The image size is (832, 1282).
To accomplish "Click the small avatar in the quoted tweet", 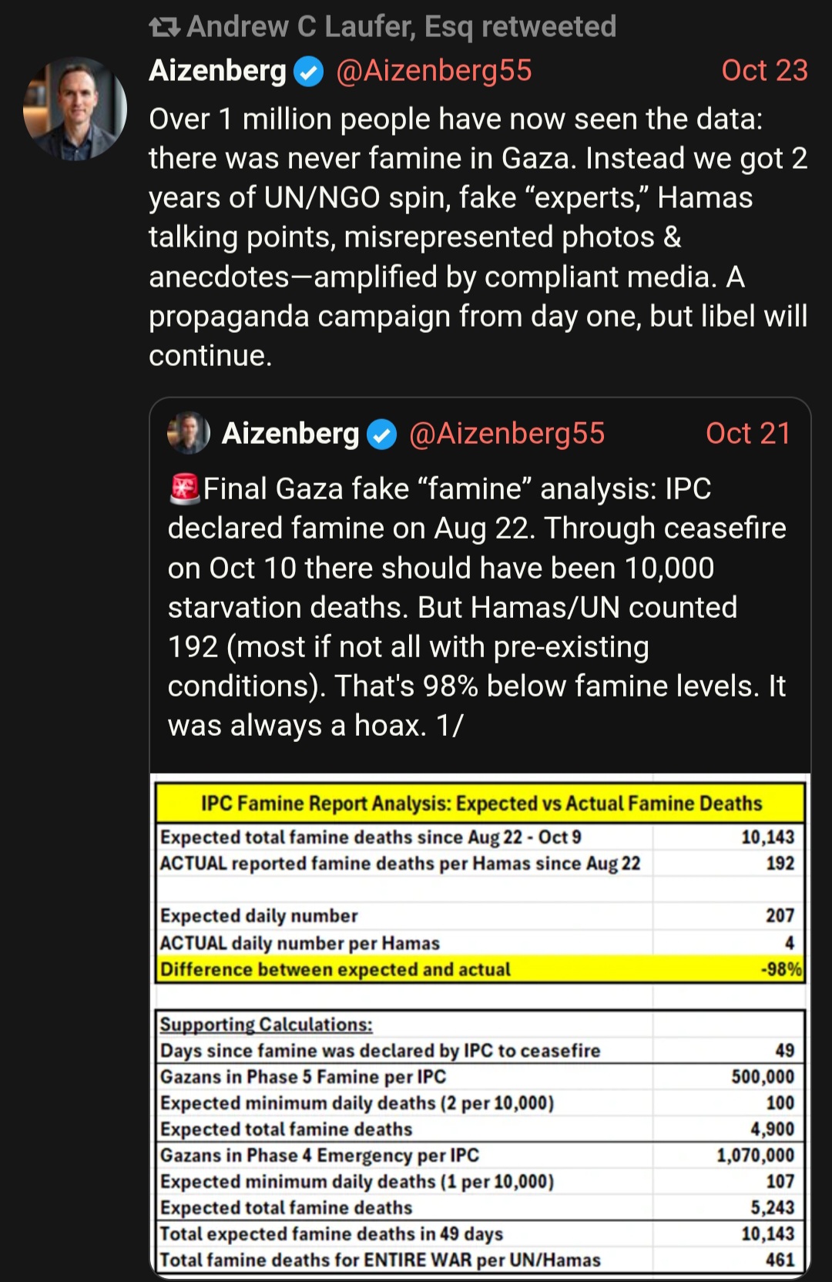I will [189, 433].
